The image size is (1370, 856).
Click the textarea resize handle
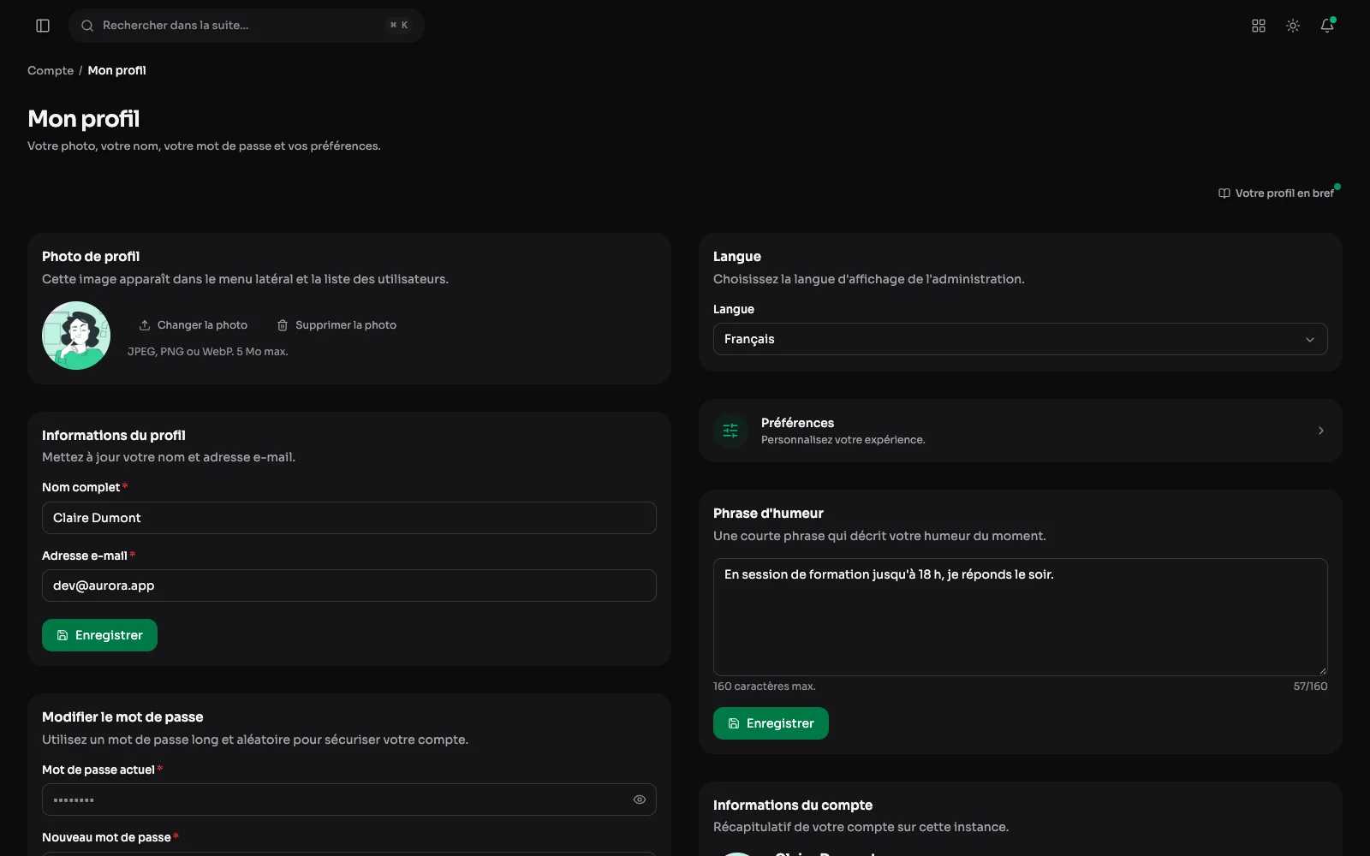pyautogui.click(x=1322, y=670)
